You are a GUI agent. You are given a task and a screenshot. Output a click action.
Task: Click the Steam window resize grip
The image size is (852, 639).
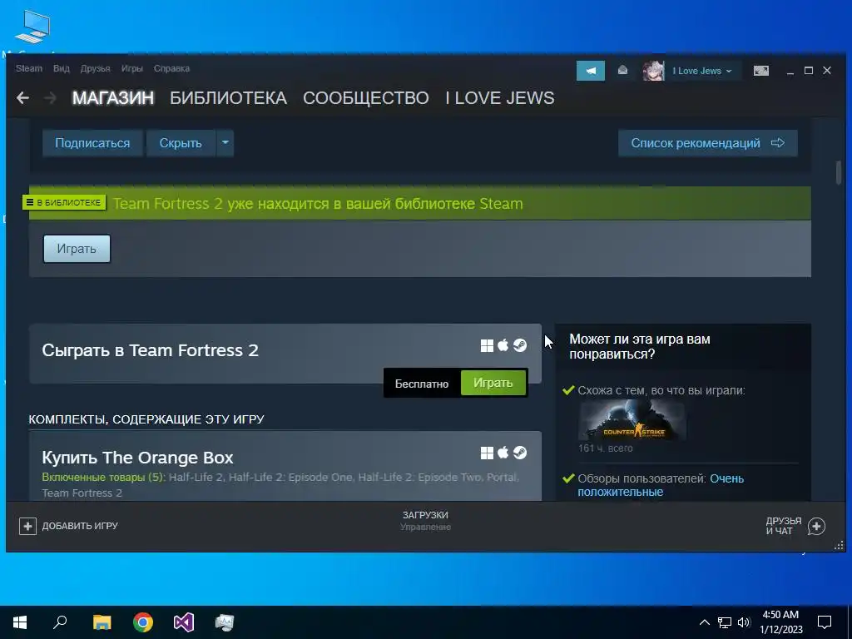coord(839,546)
